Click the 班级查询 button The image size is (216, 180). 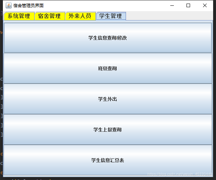pos(108,68)
